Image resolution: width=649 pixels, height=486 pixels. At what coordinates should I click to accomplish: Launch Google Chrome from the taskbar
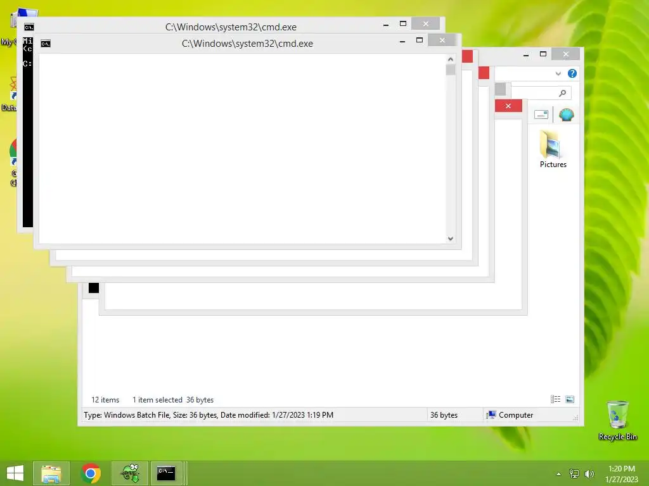[x=91, y=473]
